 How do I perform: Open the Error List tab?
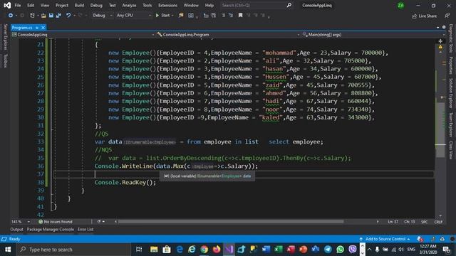[85, 229]
